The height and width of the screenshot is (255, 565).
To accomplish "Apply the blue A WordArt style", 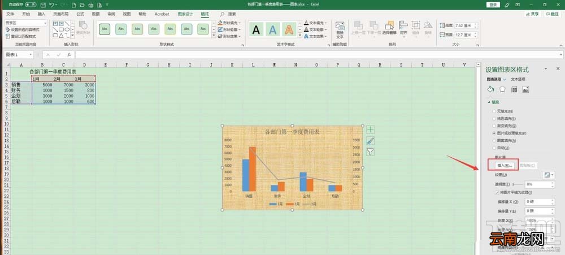I will coord(273,29).
